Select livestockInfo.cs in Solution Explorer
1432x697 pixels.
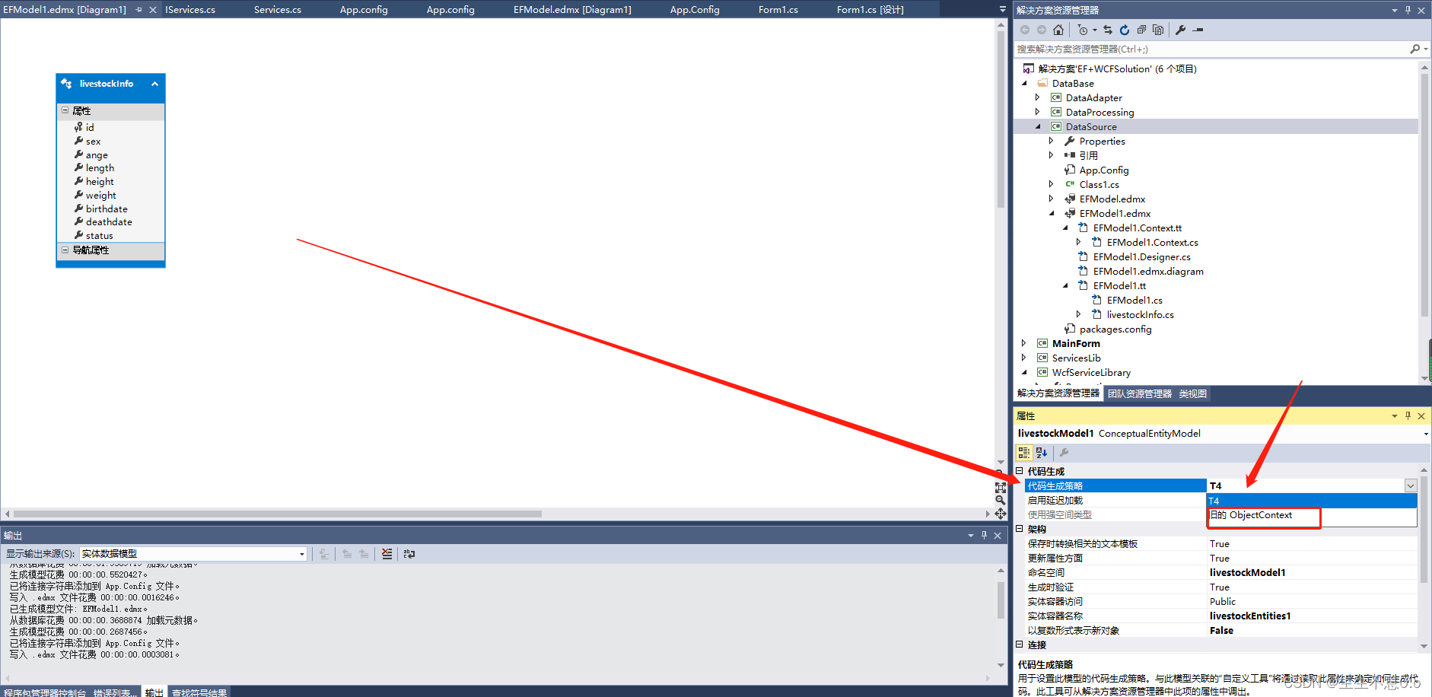[x=1140, y=314]
